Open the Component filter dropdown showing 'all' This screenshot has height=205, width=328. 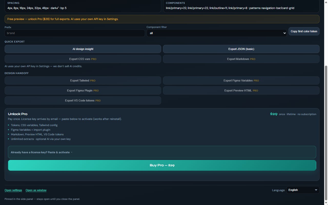pos(217,33)
